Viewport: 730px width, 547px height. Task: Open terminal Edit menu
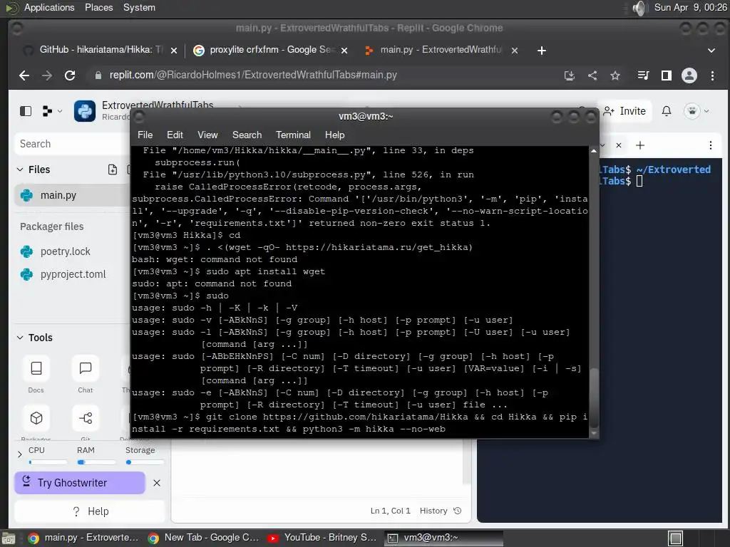tap(175, 135)
